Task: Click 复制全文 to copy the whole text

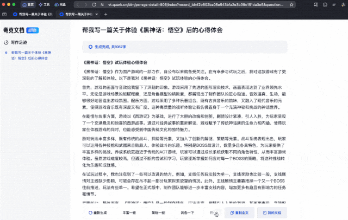Action: tap(239, 213)
